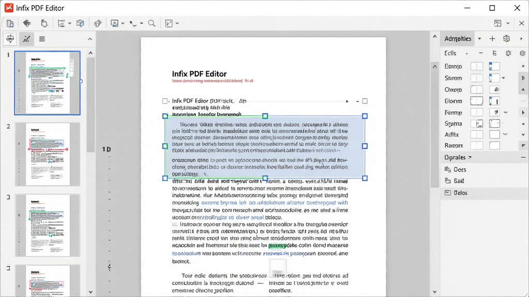Click the chart graph icon in the toolbar
This screenshot has width=529, height=297.
169,23
